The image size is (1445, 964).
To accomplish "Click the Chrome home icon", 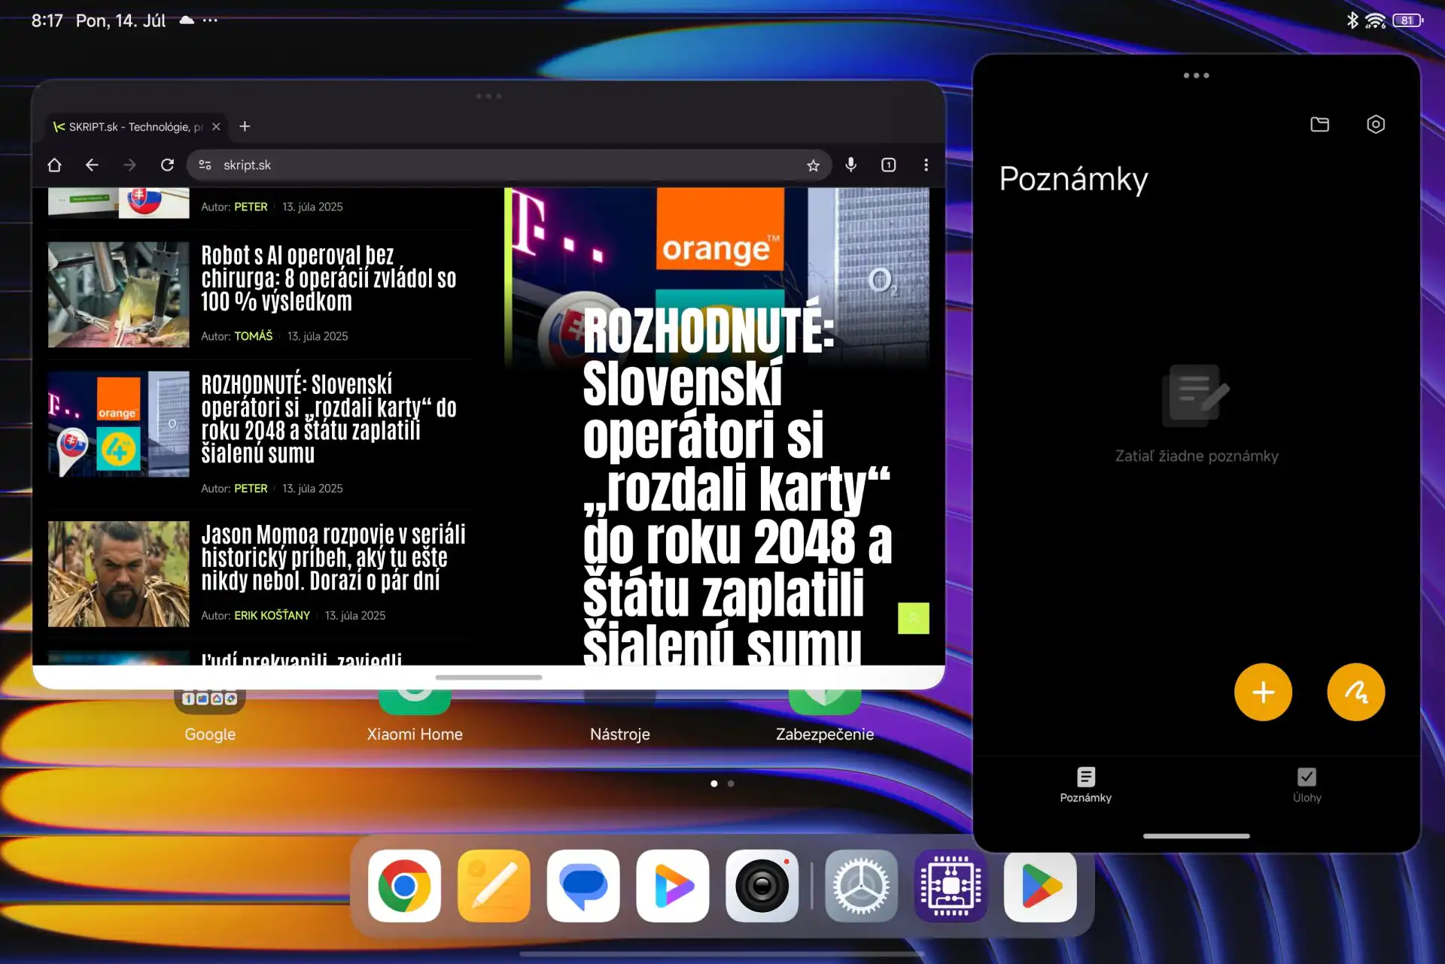I will 54,165.
